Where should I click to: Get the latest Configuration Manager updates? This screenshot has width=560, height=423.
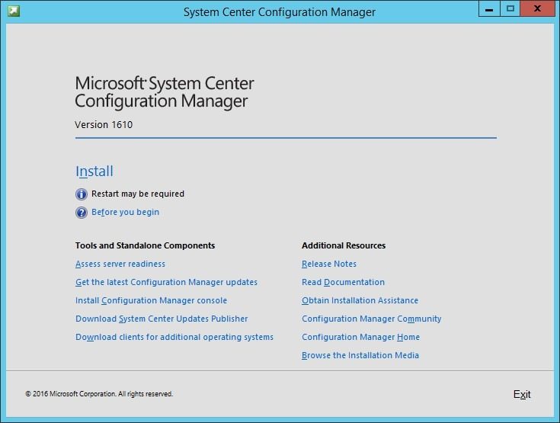pyautogui.click(x=166, y=282)
